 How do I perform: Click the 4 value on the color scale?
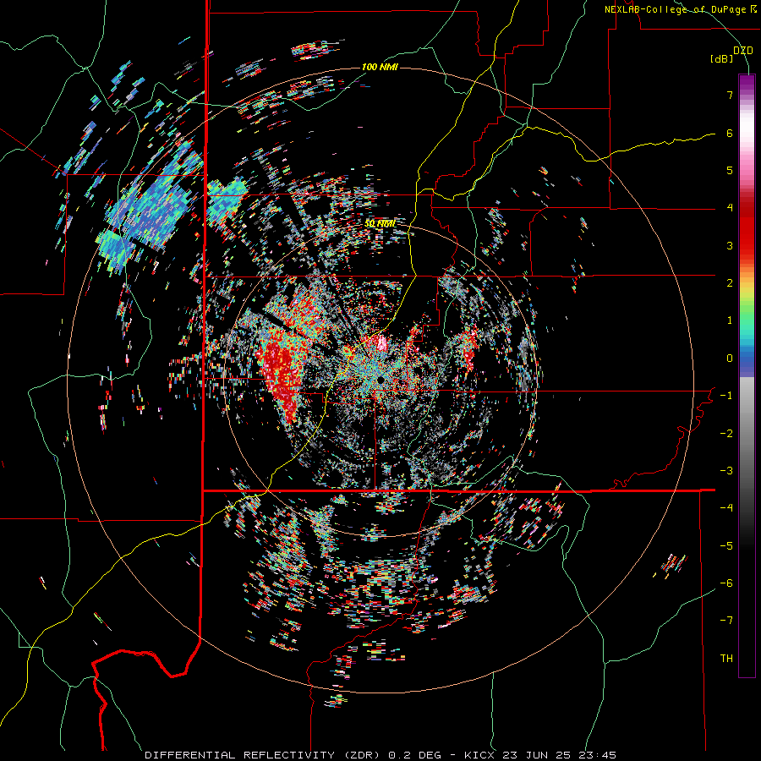(730, 208)
